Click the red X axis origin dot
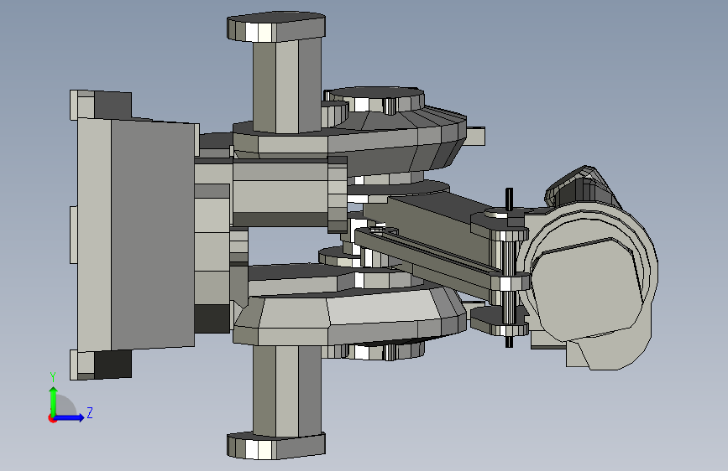The width and height of the screenshot is (728, 471). point(52,418)
